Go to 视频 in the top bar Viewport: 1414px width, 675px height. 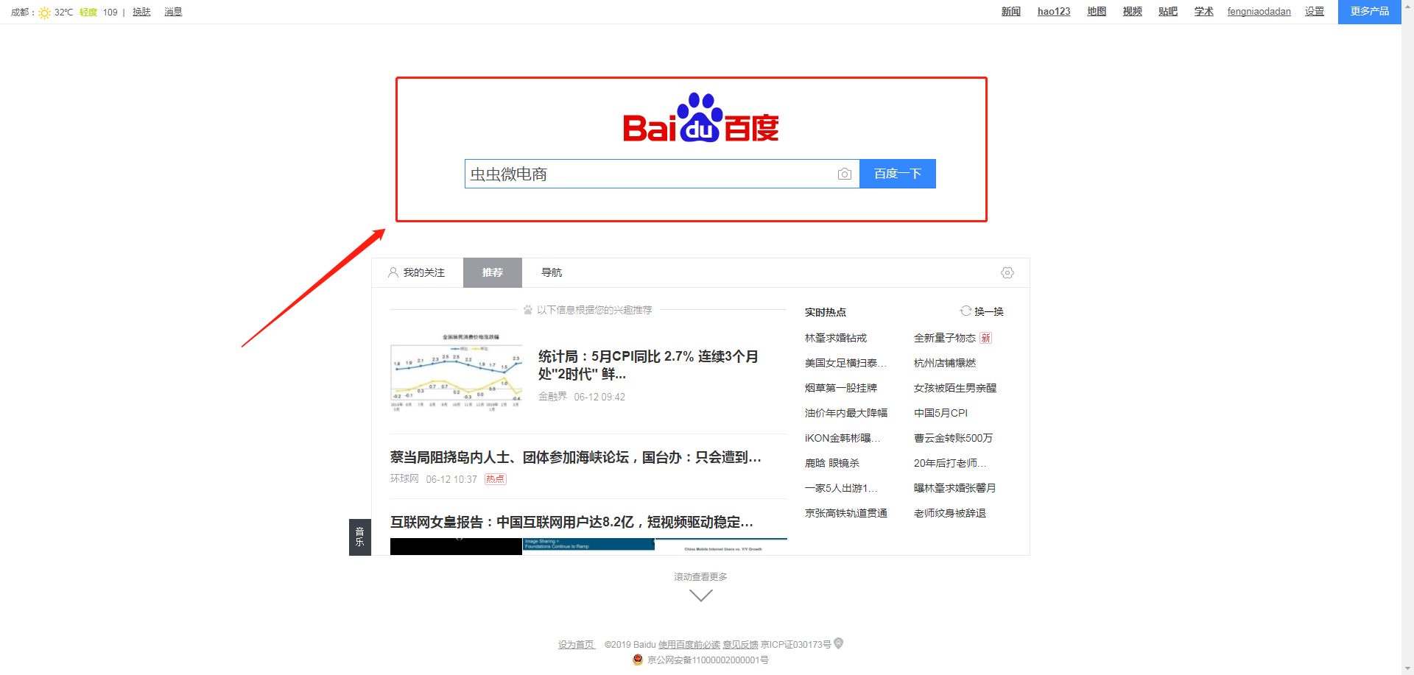click(1133, 12)
